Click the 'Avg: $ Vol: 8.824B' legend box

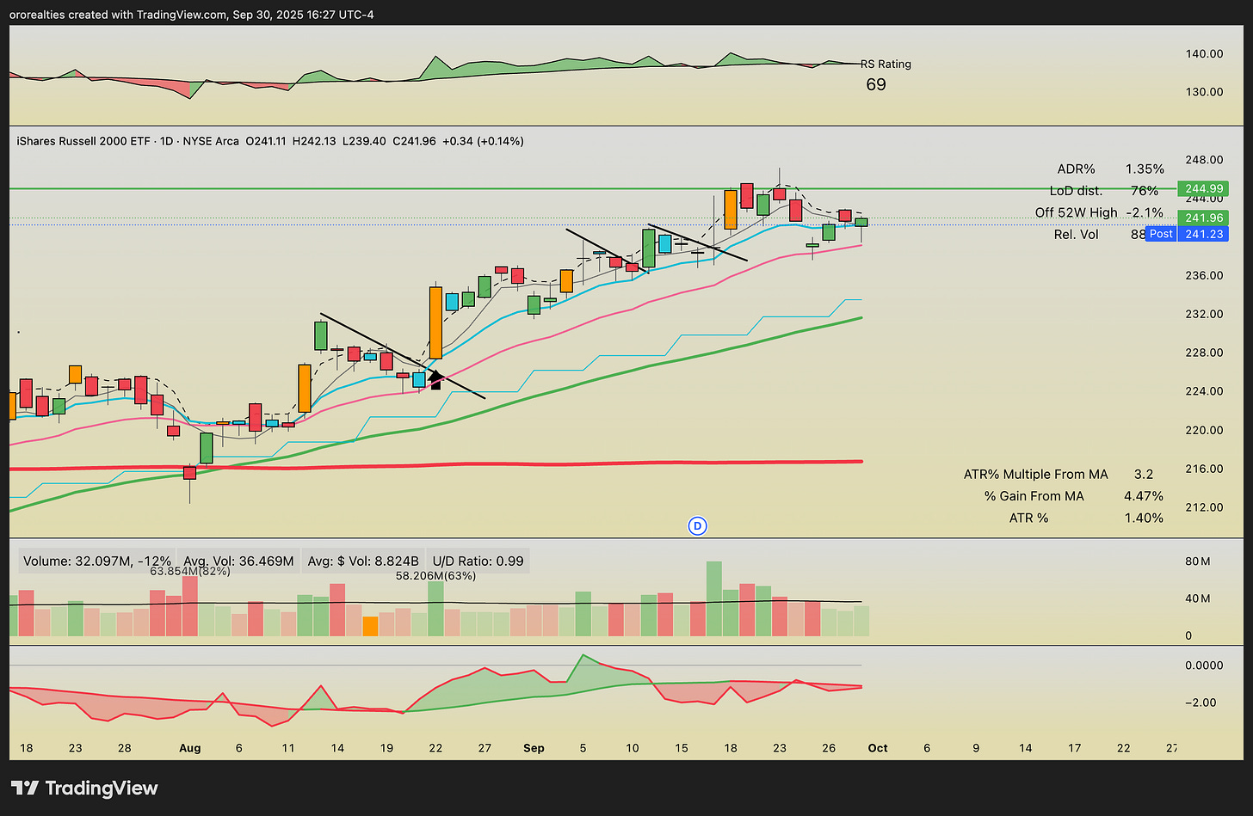point(363,561)
